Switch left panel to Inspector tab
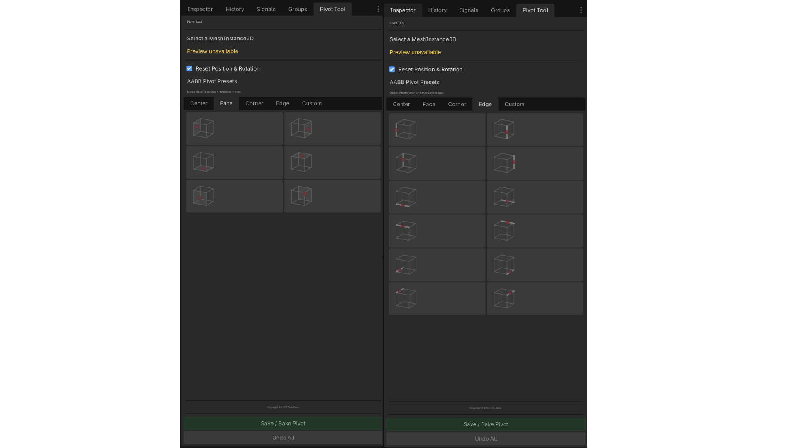Viewport: 797px width, 448px height. [x=200, y=9]
